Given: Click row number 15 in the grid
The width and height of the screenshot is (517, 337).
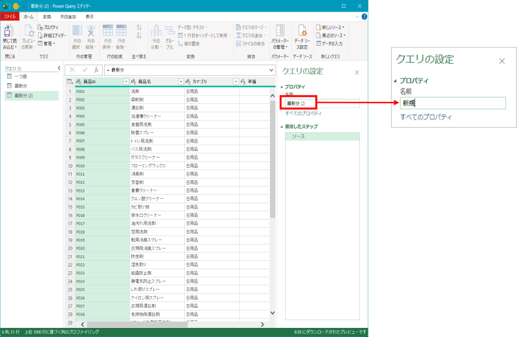Looking at the screenshot, I should coord(70,207).
